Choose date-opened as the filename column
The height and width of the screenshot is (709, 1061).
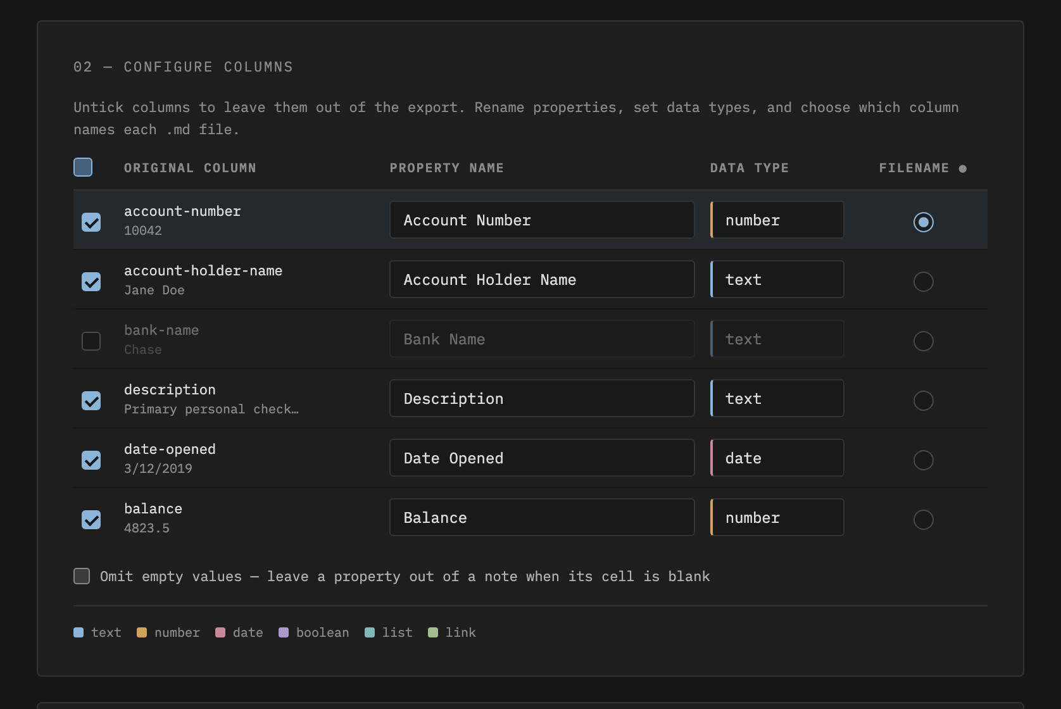[924, 460]
